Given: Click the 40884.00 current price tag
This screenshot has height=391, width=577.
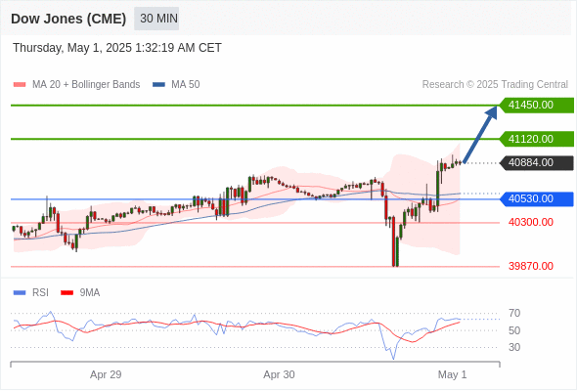Looking at the screenshot, I should [x=537, y=162].
